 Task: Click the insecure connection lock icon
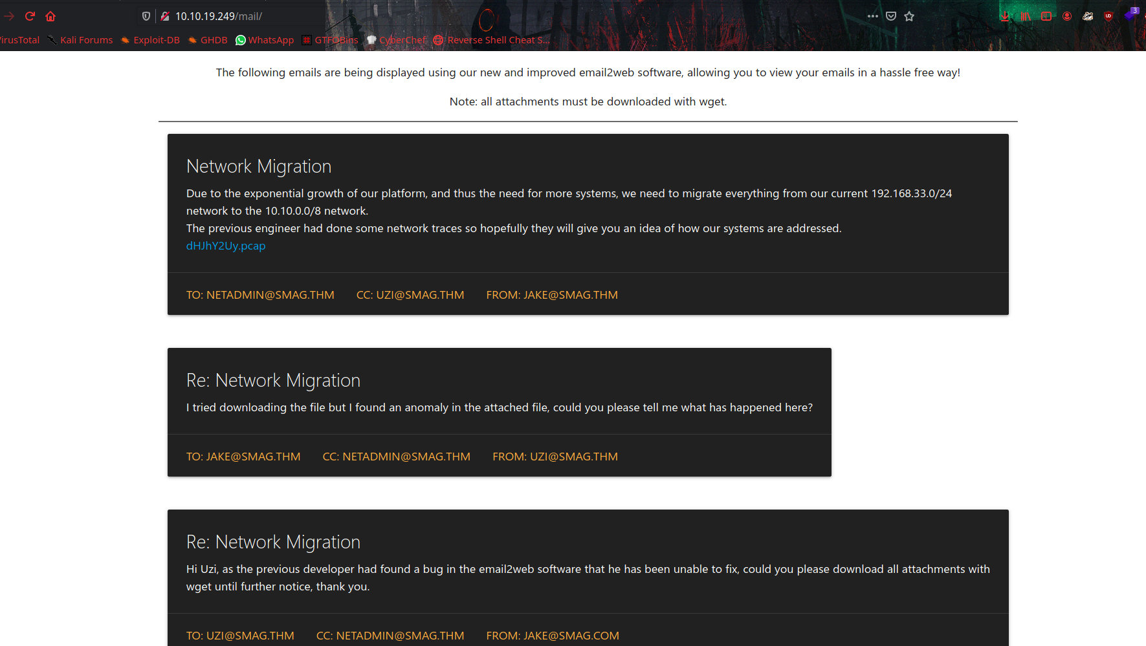(165, 16)
